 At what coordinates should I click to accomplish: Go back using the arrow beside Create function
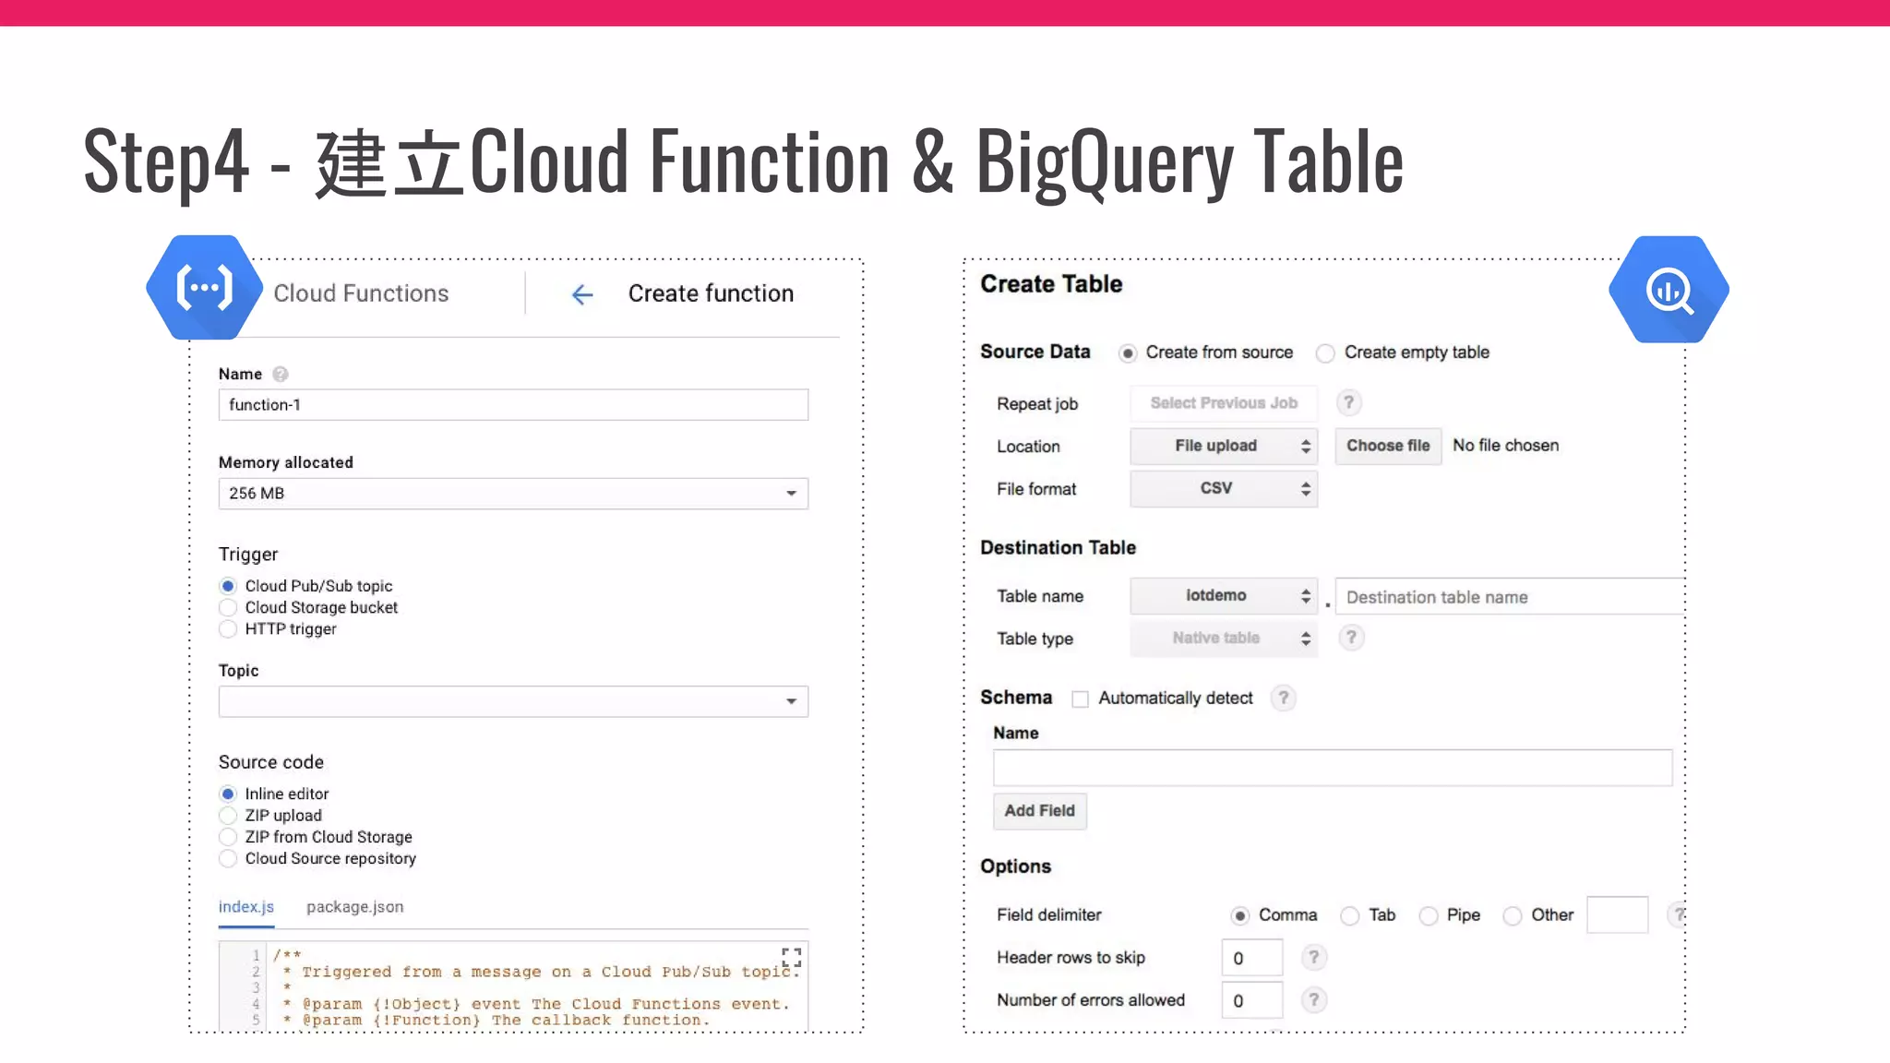pyautogui.click(x=582, y=294)
